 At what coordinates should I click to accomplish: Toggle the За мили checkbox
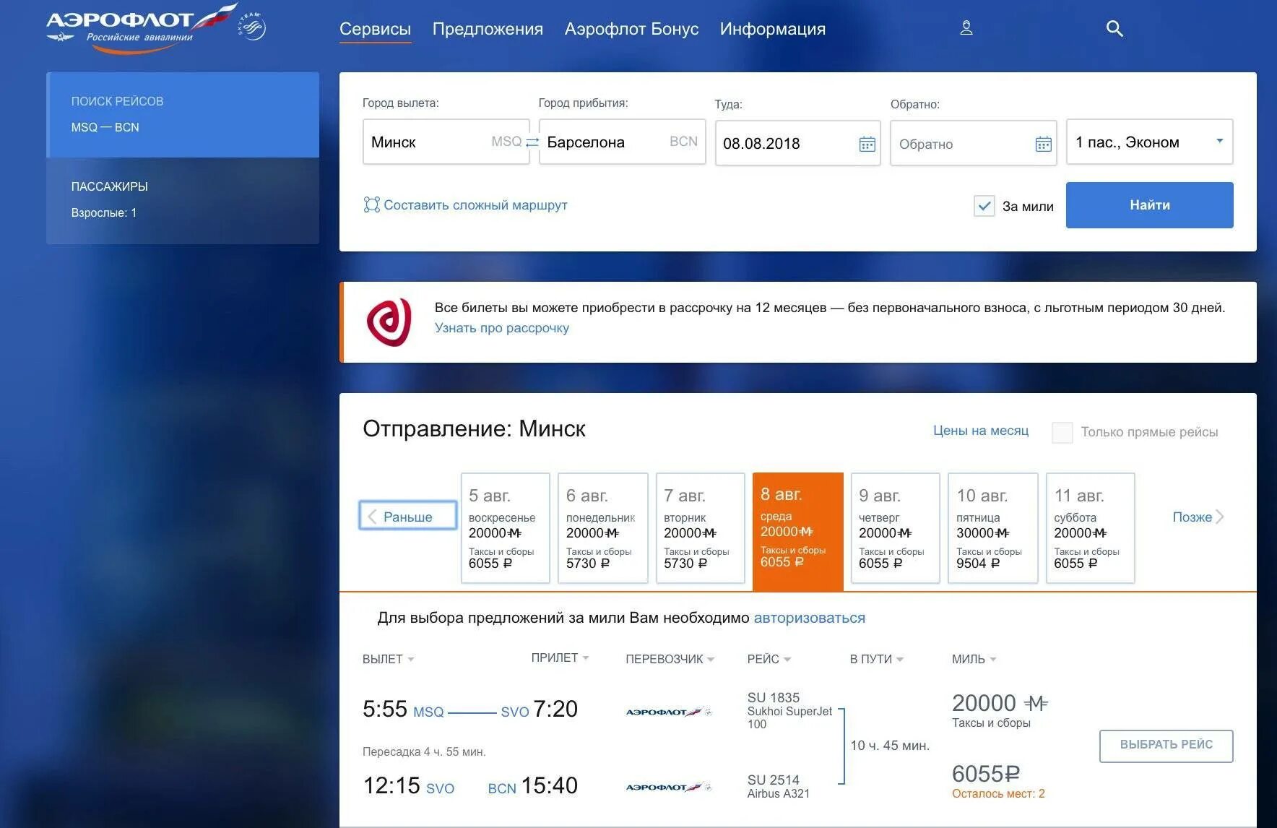984,206
